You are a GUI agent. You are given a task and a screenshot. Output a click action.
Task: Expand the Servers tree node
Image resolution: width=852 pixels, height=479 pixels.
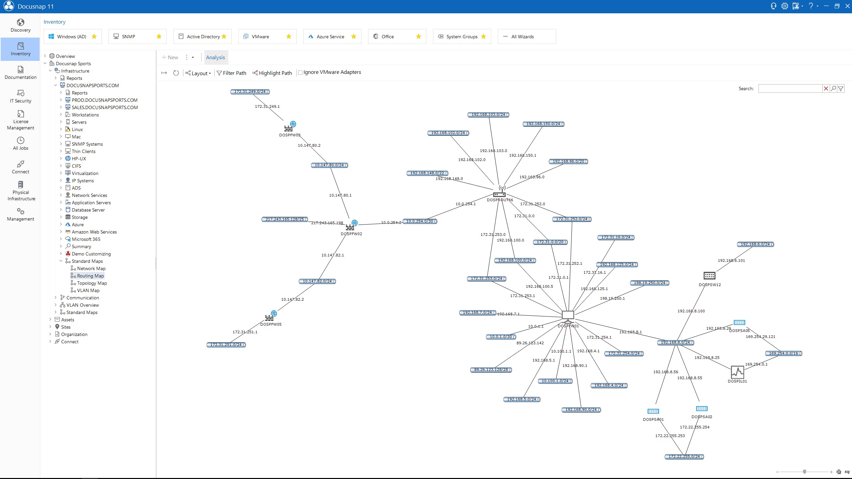[x=61, y=122]
